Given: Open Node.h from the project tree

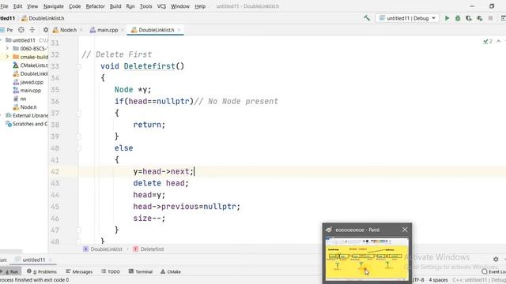Looking at the screenshot, I should coord(25,107).
